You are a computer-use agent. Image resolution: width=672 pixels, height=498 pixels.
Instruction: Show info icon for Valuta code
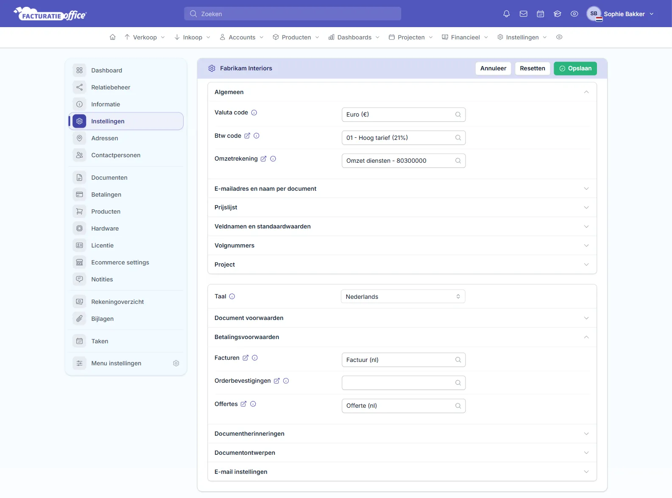pos(254,113)
